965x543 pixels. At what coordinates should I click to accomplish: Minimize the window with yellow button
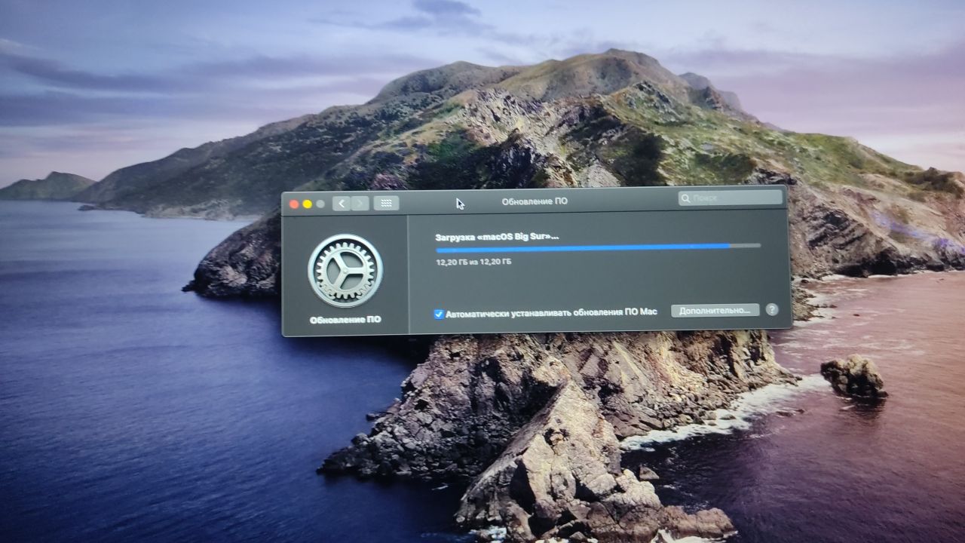[x=307, y=204]
